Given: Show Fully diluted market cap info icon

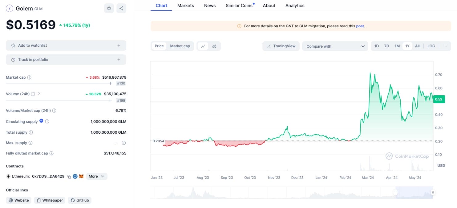Looking at the screenshot, I should (x=51, y=153).
